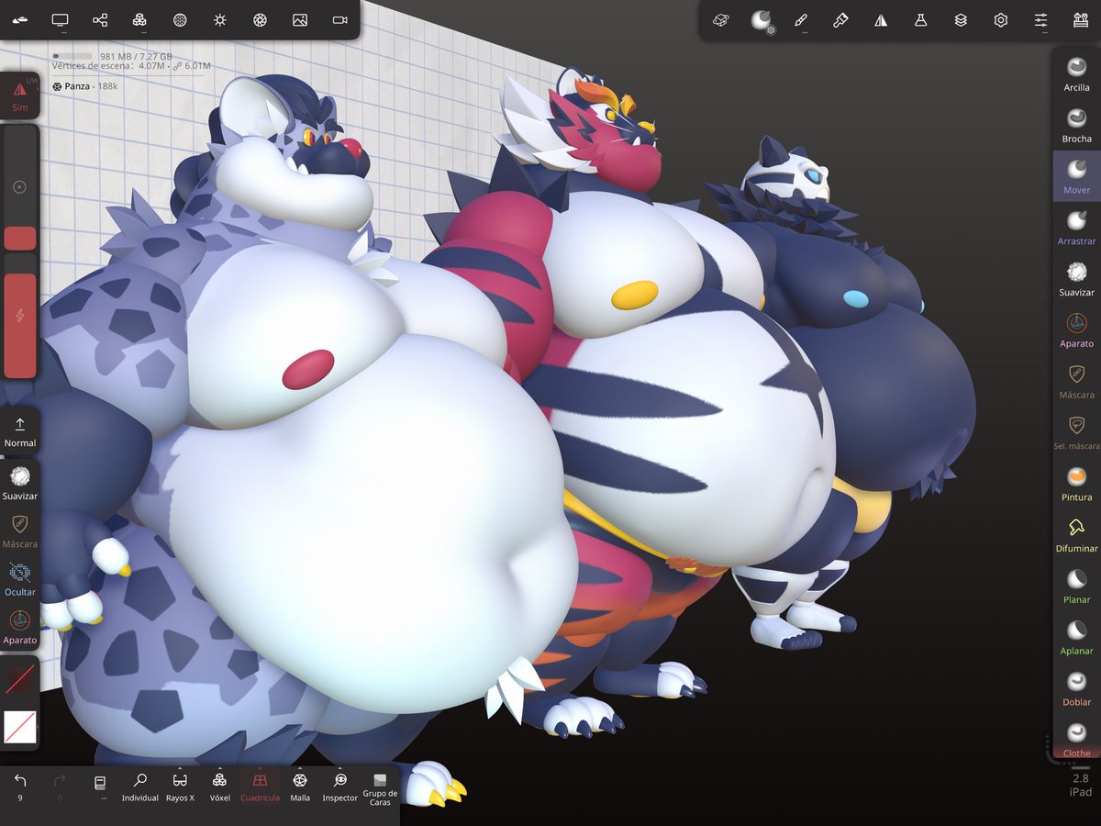Image resolution: width=1101 pixels, height=826 pixels.
Task: Expand options arrow above Cuadrícula
Action: [x=260, y=768]
